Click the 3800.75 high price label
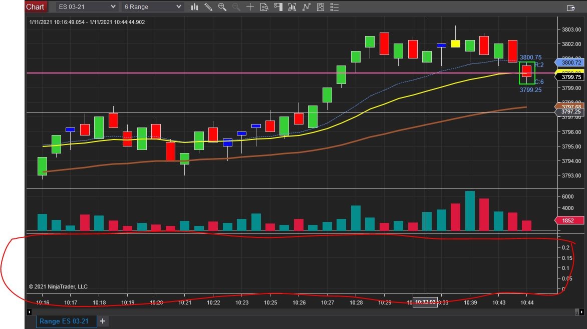 (530, 57)
